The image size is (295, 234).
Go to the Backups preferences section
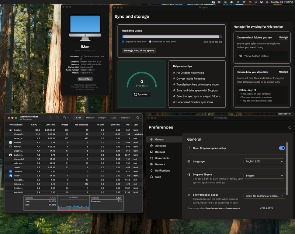160,152
